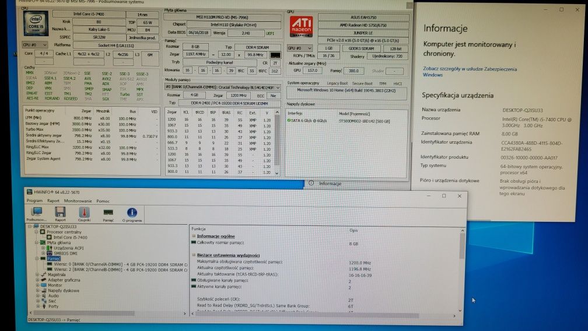Viewport: 588px width, 331px height.
Task: Click the Intel Core i5-7400 CPU name field
Action: pos(89,14)
